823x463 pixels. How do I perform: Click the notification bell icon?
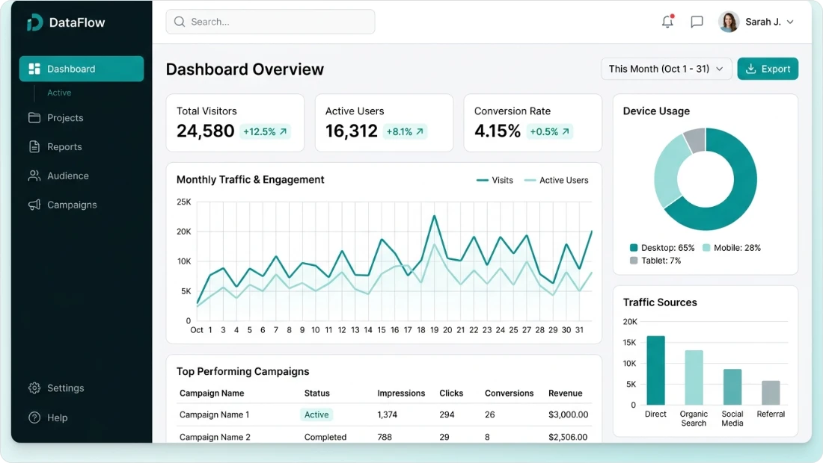pos(667,22)
